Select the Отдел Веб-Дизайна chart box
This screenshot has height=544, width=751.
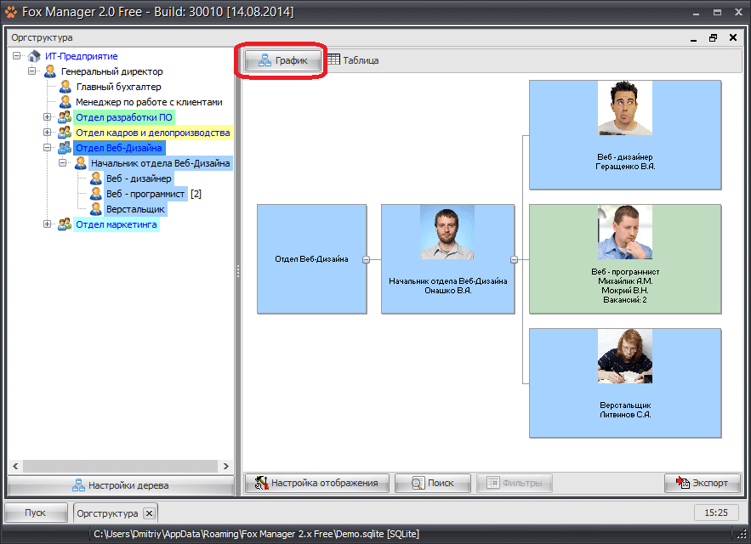click(x=312, y=259)
